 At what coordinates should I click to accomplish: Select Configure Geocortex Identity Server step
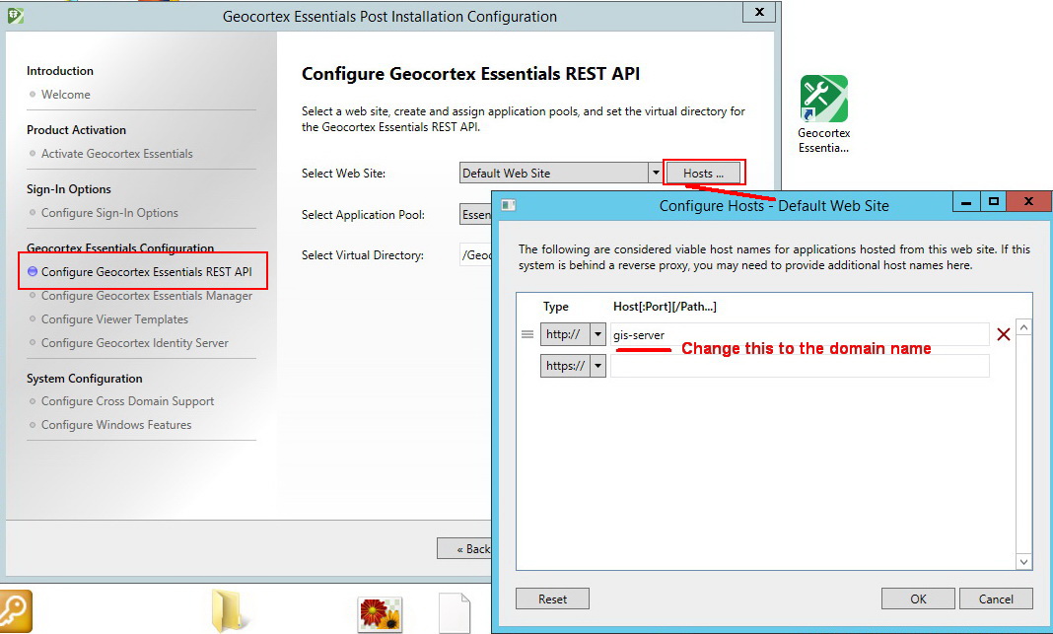tap(134, 343)
